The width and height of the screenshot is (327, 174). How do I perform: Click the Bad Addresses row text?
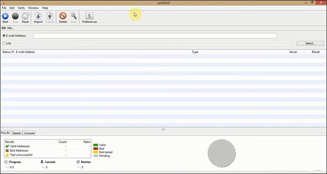(x=19, y=151)
